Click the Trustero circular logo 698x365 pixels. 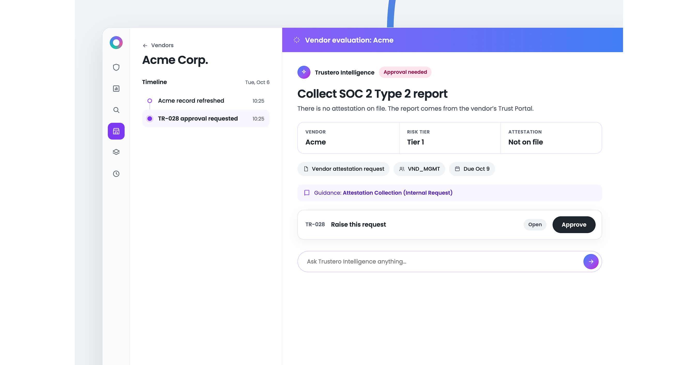(116, 43)
